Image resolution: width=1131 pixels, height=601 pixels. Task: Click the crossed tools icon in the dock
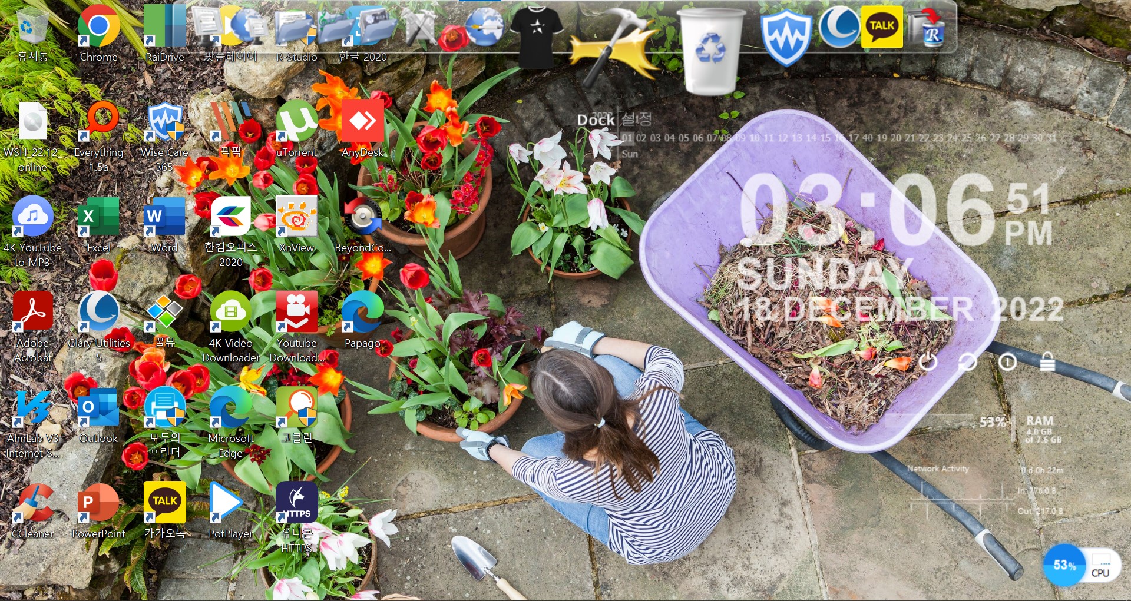(421, 27)
